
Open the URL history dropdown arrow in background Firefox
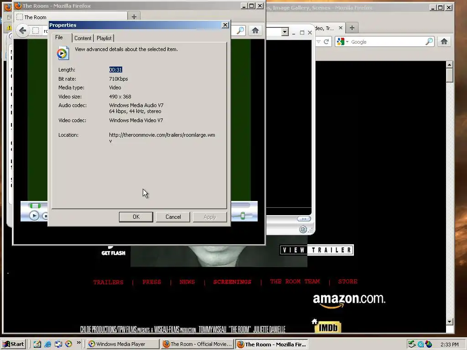point(318,41)
